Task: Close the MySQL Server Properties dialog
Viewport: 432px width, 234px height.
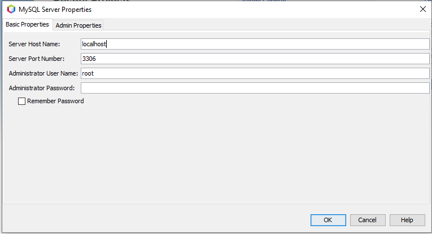Action: coord(422,9)
